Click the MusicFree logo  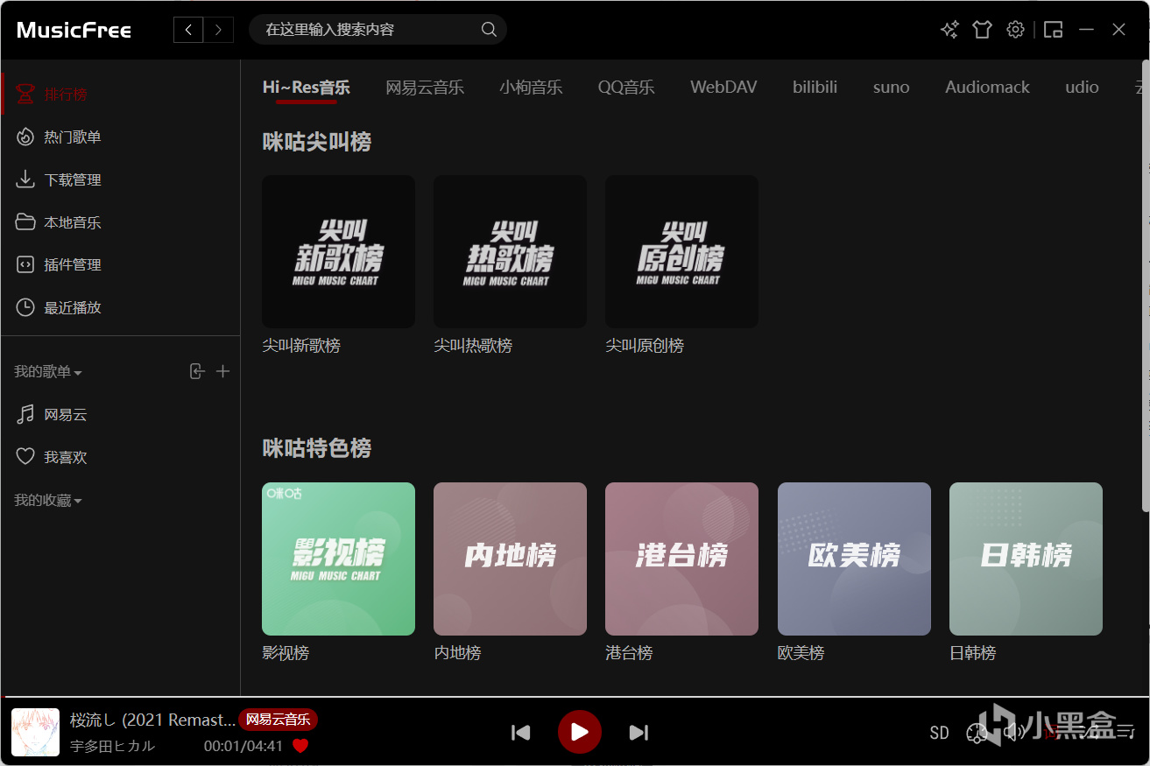point(74,30)
